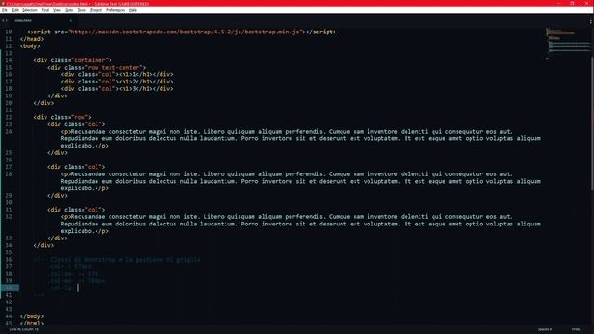Click the closing body tag on line 44
Viewport: 594px width, 334px height.
coord(32,316)
